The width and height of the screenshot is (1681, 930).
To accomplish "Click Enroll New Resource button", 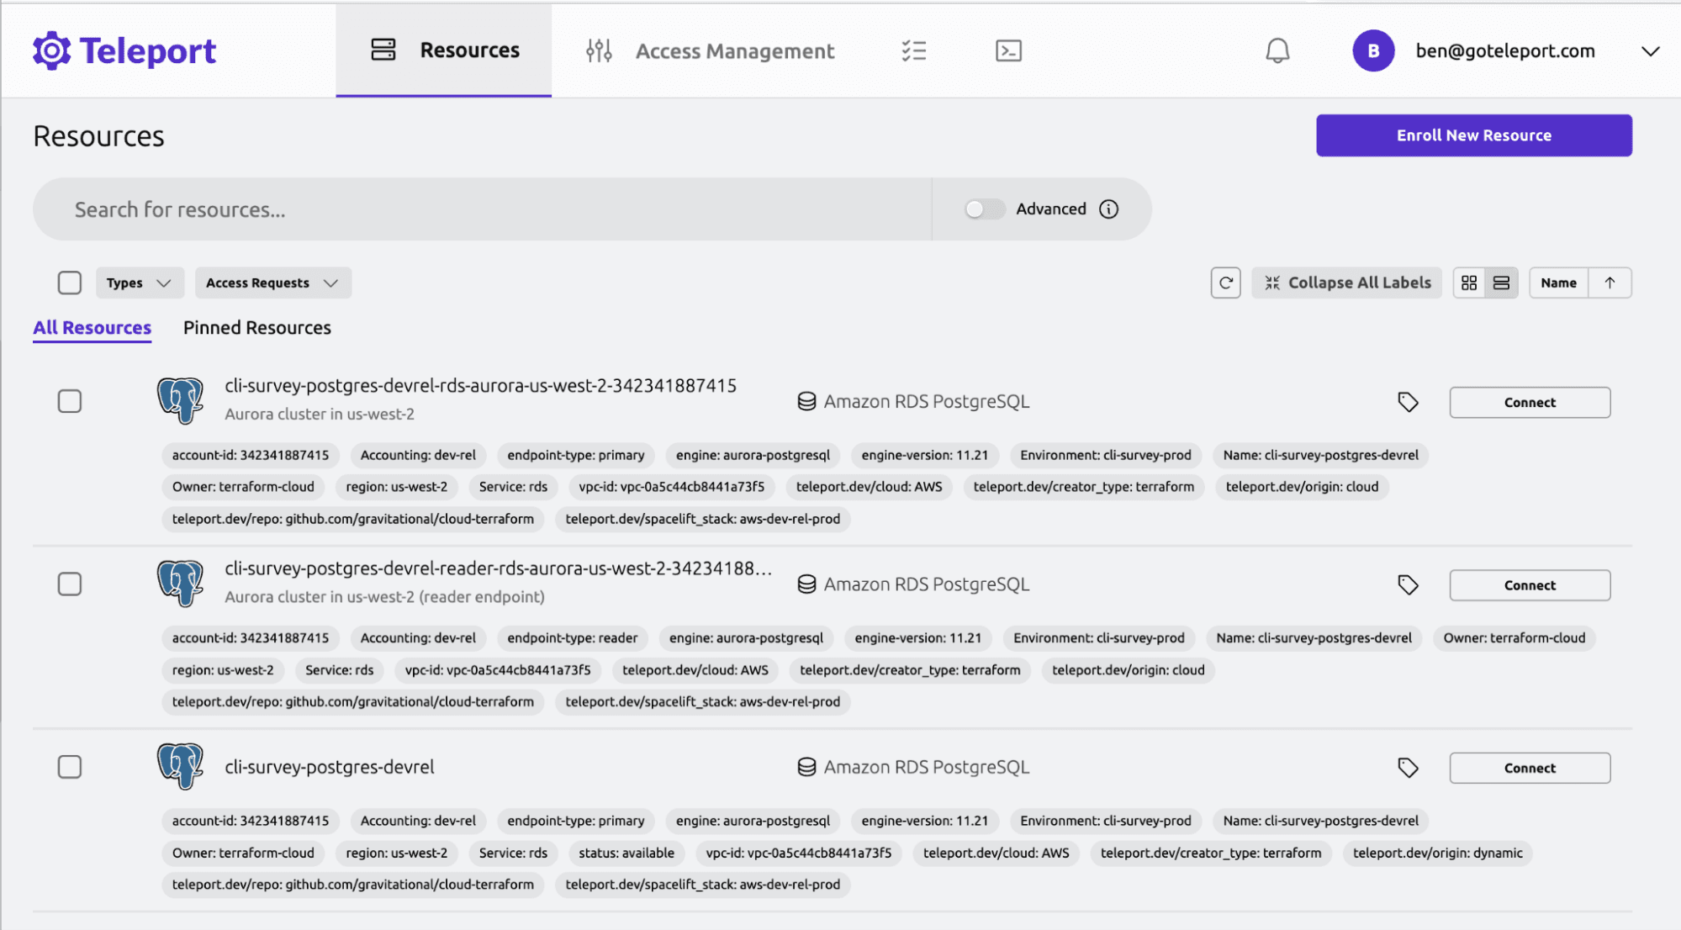I will tap(1474, 135).
